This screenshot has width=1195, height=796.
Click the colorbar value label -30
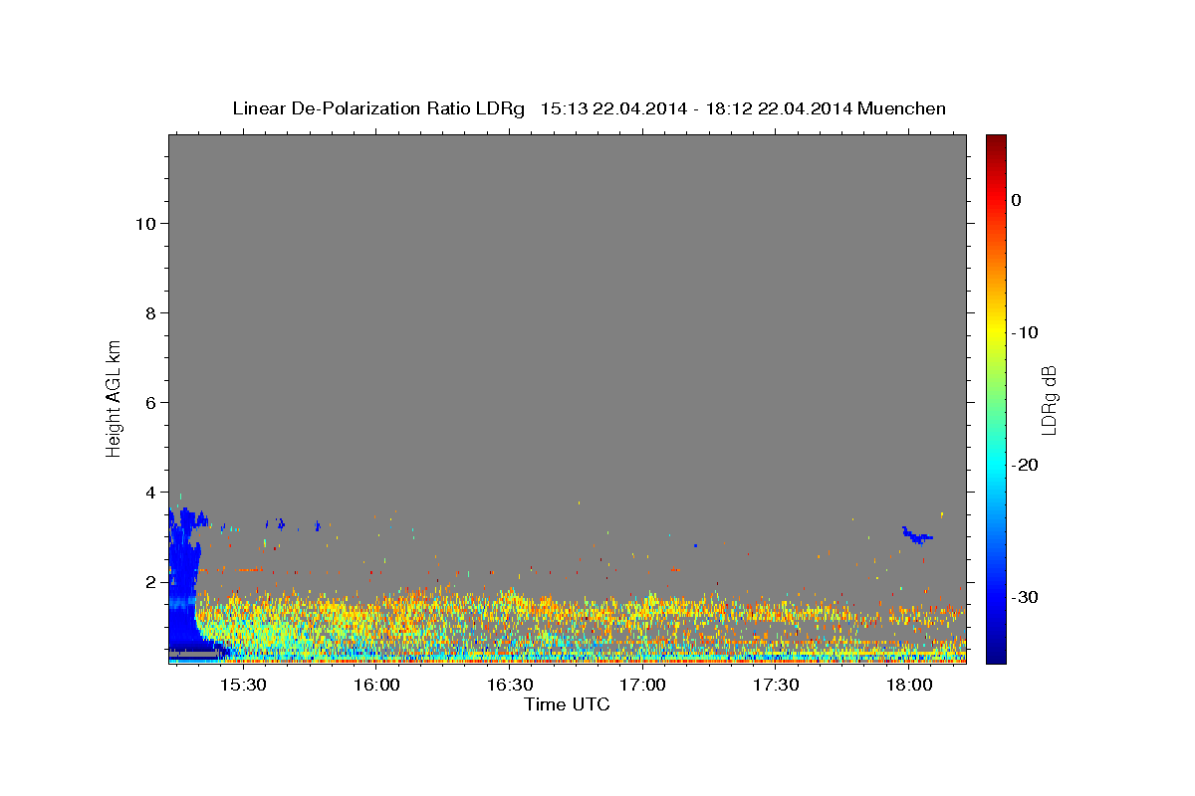pyautogui.click(x=1026, y=597)
